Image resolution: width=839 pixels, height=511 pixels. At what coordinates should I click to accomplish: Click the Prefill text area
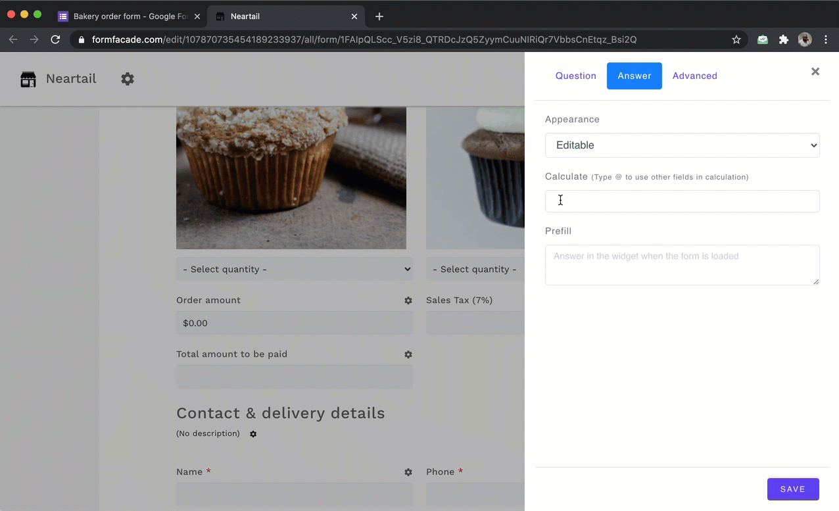pyautogui.click(x=682, y=265)
